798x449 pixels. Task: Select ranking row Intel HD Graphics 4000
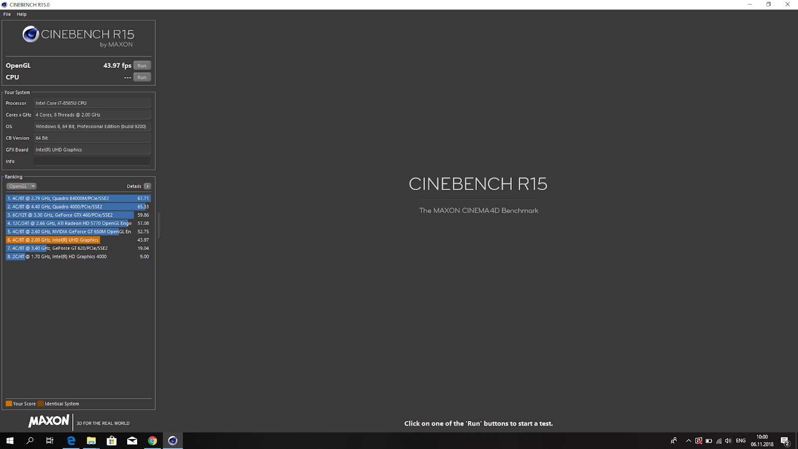78,256
